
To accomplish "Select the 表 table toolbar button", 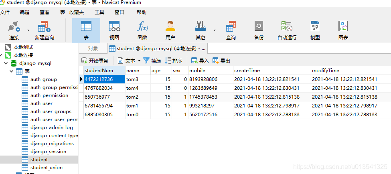I will pos(86,30).
